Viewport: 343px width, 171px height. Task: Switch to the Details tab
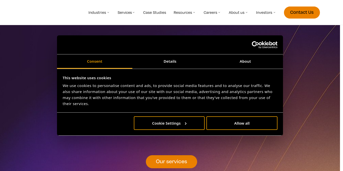point(170,61)
